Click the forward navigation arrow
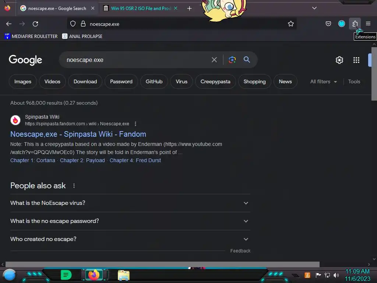 click(22, 24)
